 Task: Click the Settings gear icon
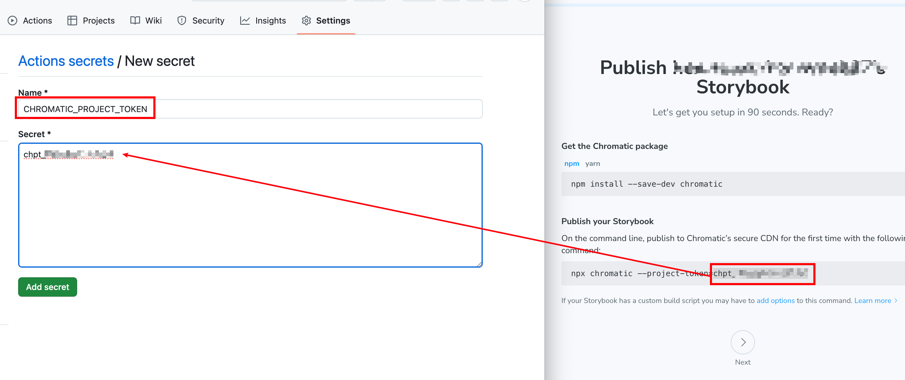[306, 21]
